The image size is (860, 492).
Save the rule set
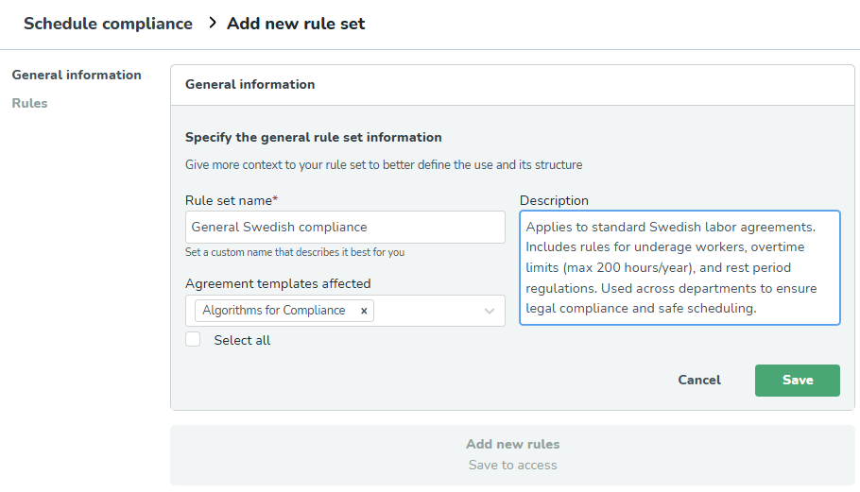click(798, 381)
